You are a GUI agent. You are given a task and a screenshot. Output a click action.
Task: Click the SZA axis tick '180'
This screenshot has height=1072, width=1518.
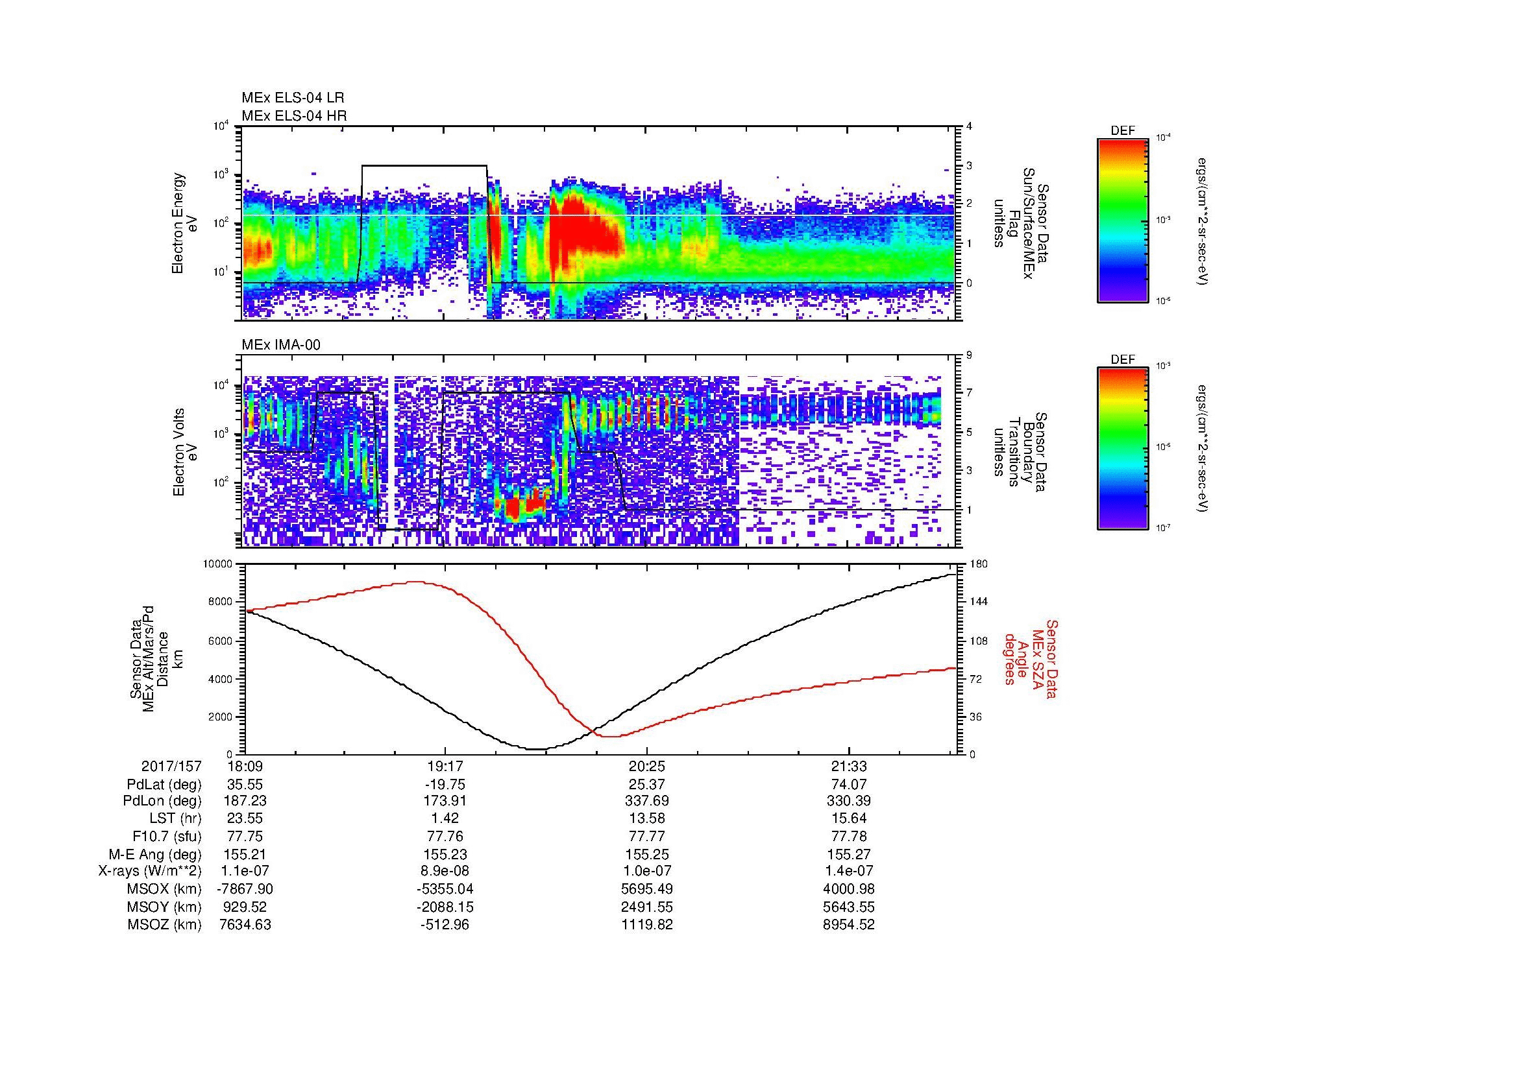(979, 564)
